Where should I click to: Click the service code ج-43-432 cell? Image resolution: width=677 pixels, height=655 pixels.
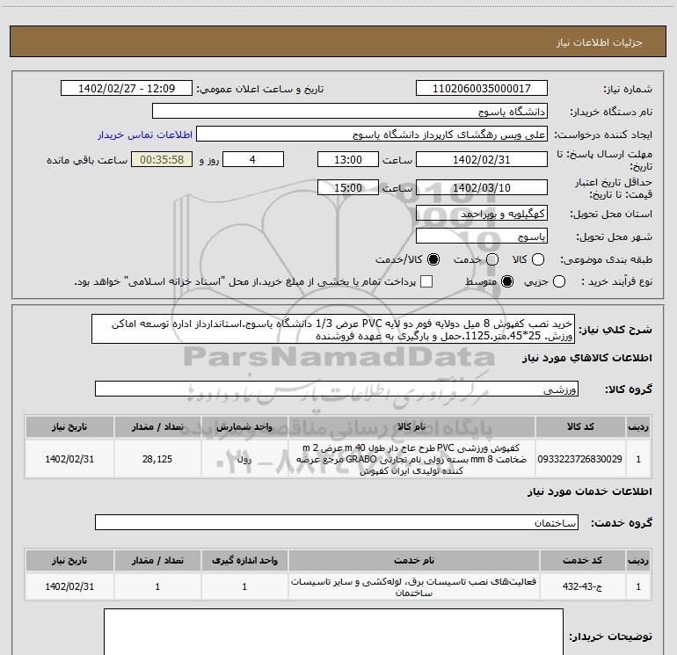(582, 586)
